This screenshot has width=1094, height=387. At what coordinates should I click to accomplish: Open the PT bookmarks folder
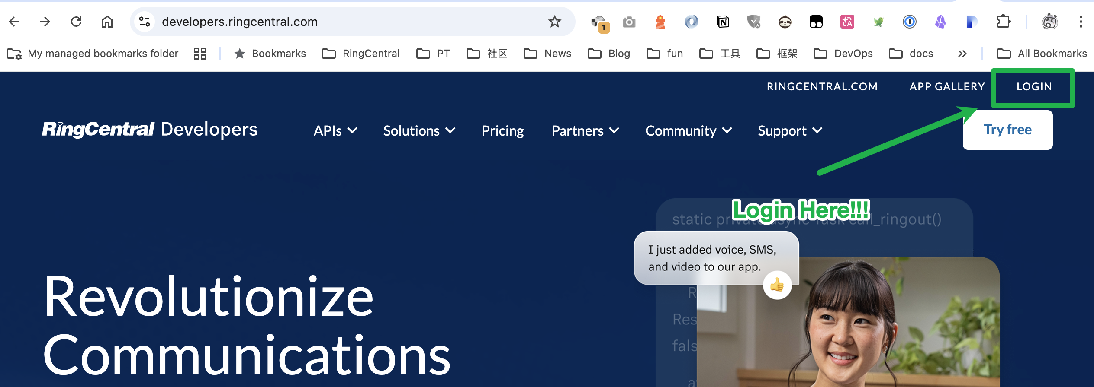pos(433,54)
